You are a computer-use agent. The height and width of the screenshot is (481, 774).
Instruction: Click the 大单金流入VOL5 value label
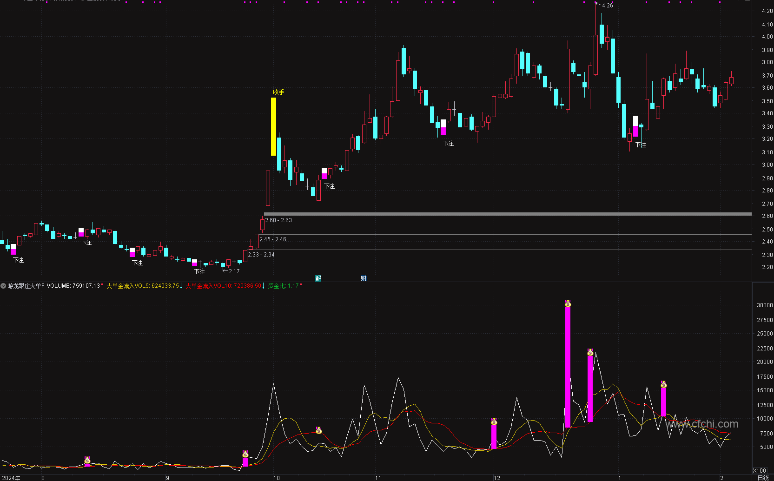pos(143,286)
